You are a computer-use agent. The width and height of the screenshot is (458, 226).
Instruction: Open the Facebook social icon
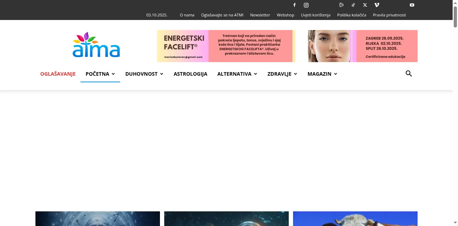(294, 5)
